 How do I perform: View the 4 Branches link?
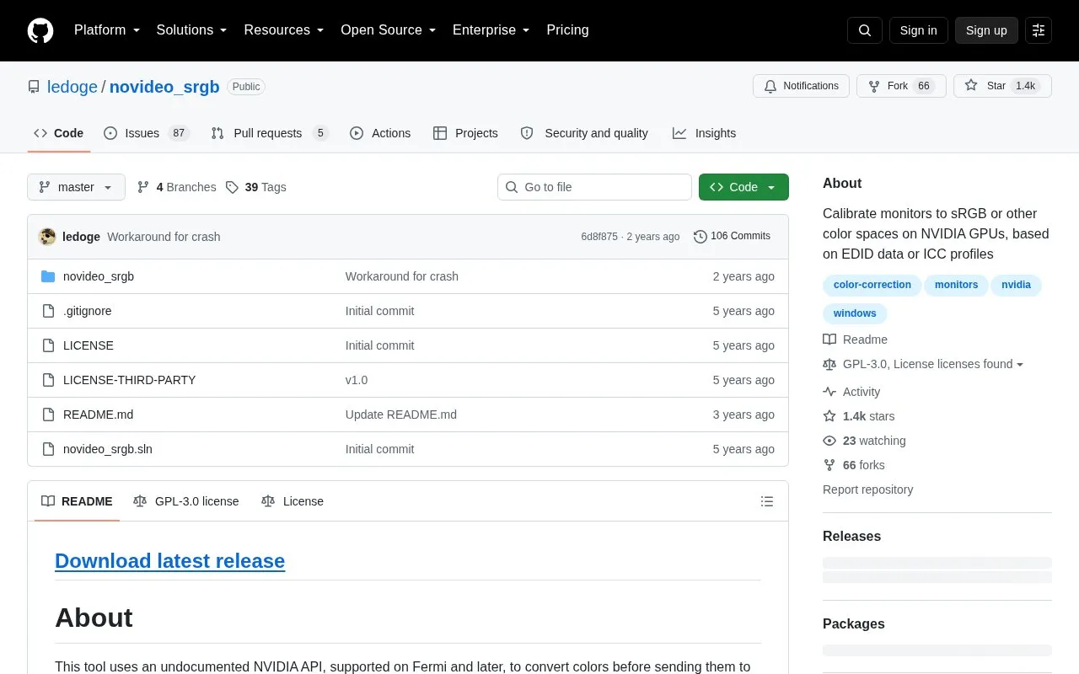(176, 187)
